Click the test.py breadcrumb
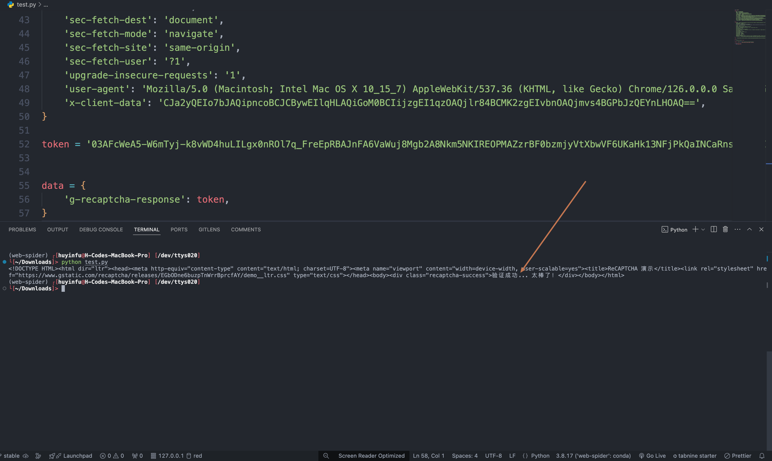 pyautogui.click(x=26, y=4)
